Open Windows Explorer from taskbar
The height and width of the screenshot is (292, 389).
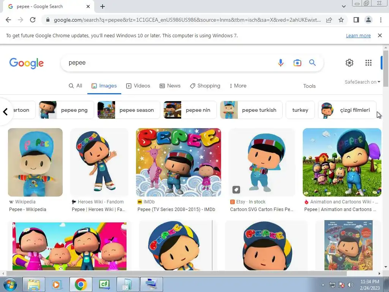34,284
